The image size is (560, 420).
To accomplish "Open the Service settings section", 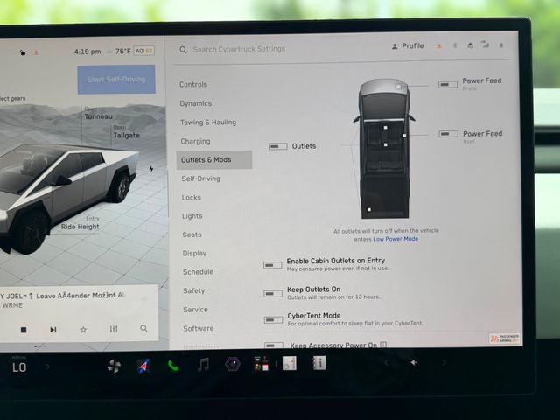I will coord(195,310).
